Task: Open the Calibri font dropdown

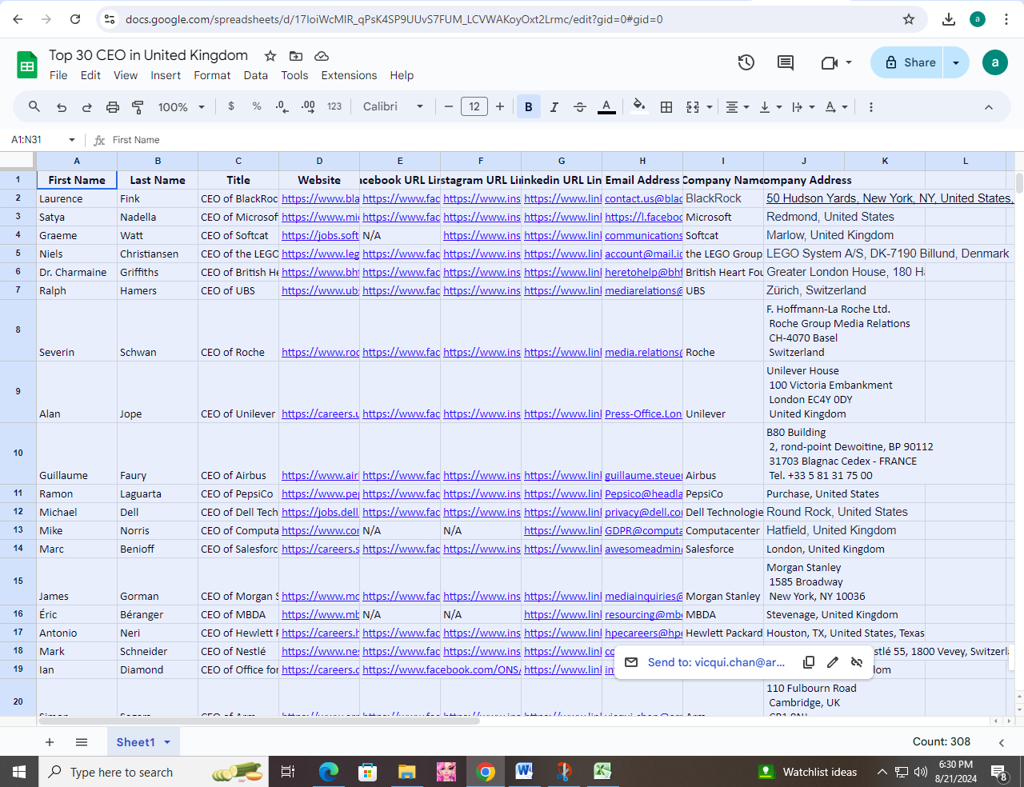Action: (x=393, y=106)
